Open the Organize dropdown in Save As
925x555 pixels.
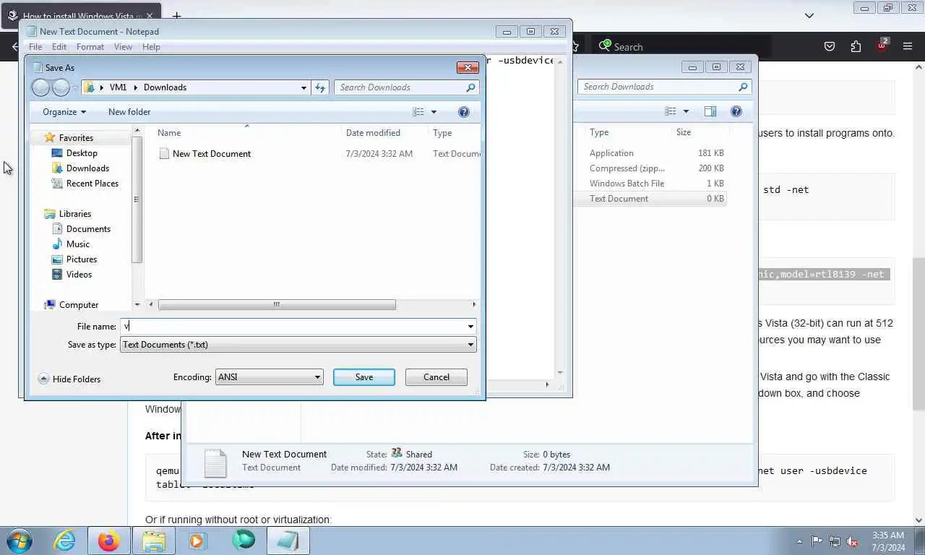tap(64, 112)
